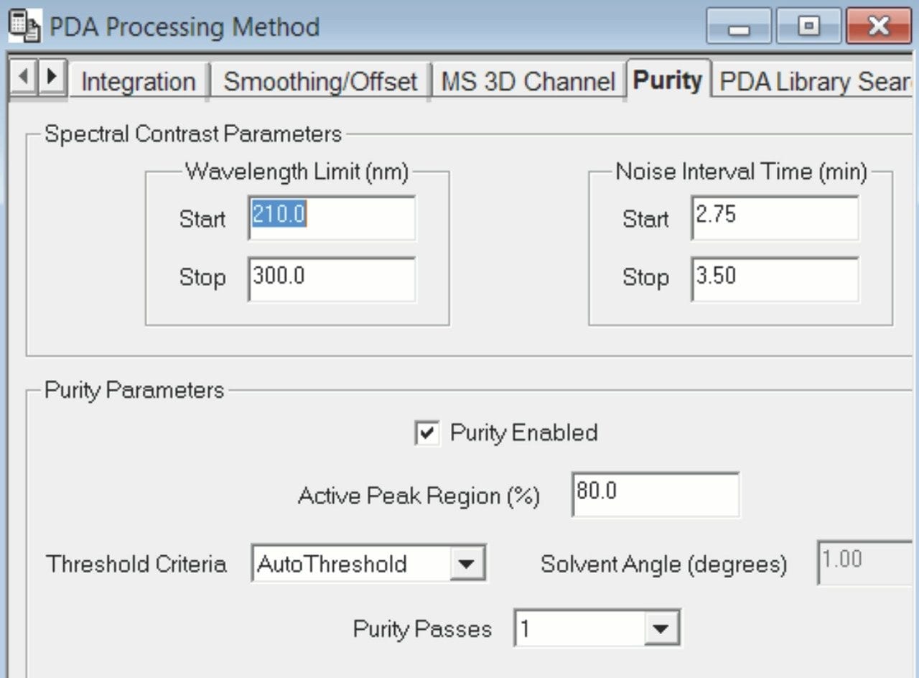Click the PDA Processing Method title bar icon
919x678 pixels.
coord(23,25)
